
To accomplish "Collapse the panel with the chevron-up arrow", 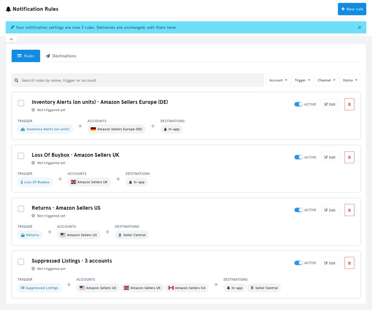I will click(11, 39).
